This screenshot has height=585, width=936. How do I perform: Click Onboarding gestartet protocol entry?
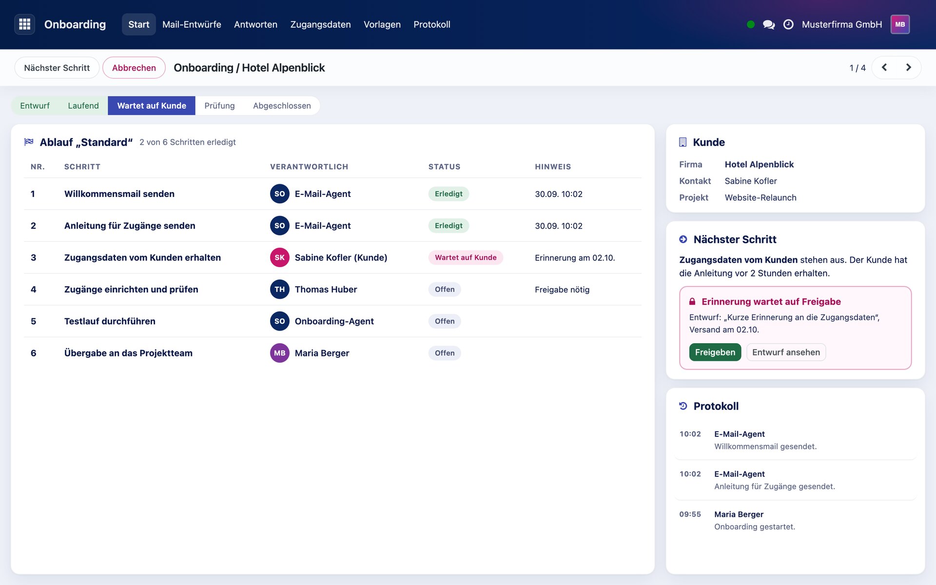pyautogui.click(x=755, y=526)
